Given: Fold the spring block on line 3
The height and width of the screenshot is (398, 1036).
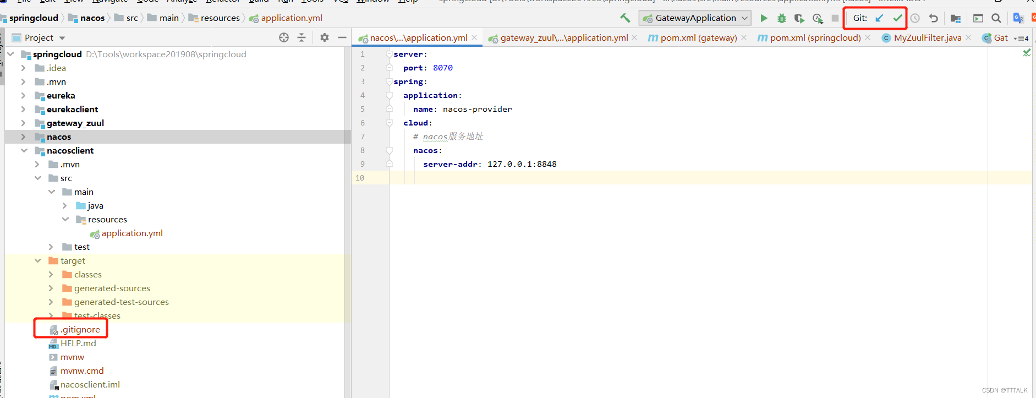Looking at the screenshot, I should coord(389,81).
